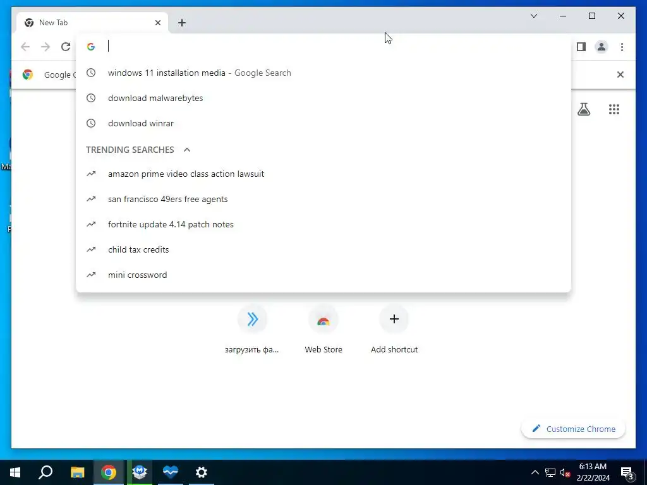
Task: Open taskbar search magnifier
Action: [x=45, y=472]
